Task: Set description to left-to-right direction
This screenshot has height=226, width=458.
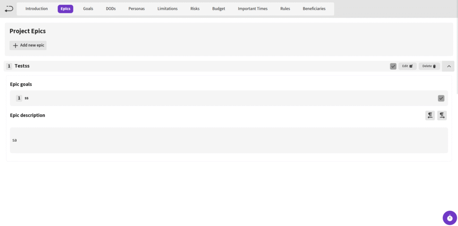Action: pos(442,115)
